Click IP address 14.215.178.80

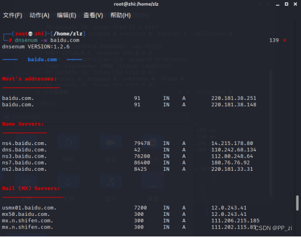(x=232, y=143)
